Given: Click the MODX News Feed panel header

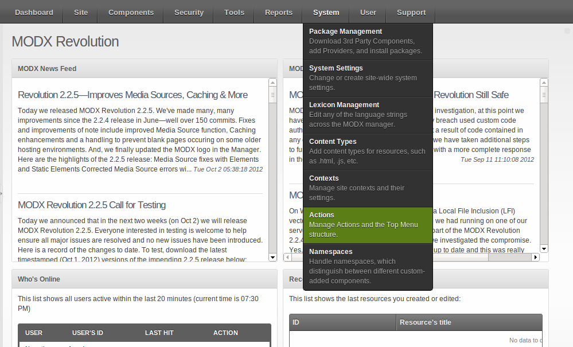Looking at the screenshot, I should (x=145, y=69).
